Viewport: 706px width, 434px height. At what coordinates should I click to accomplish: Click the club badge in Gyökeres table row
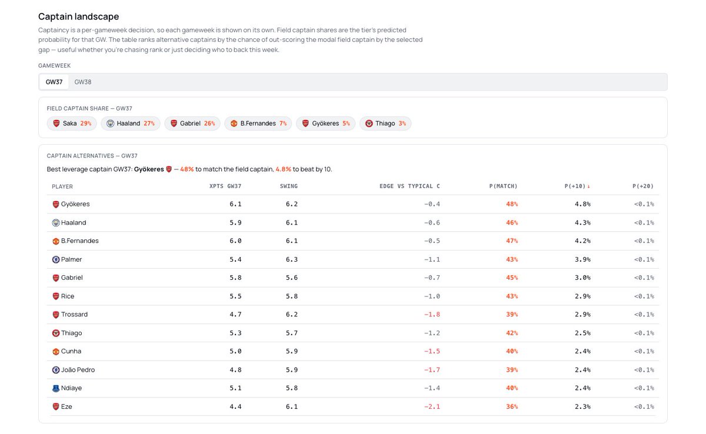click(x=56, y=204)
